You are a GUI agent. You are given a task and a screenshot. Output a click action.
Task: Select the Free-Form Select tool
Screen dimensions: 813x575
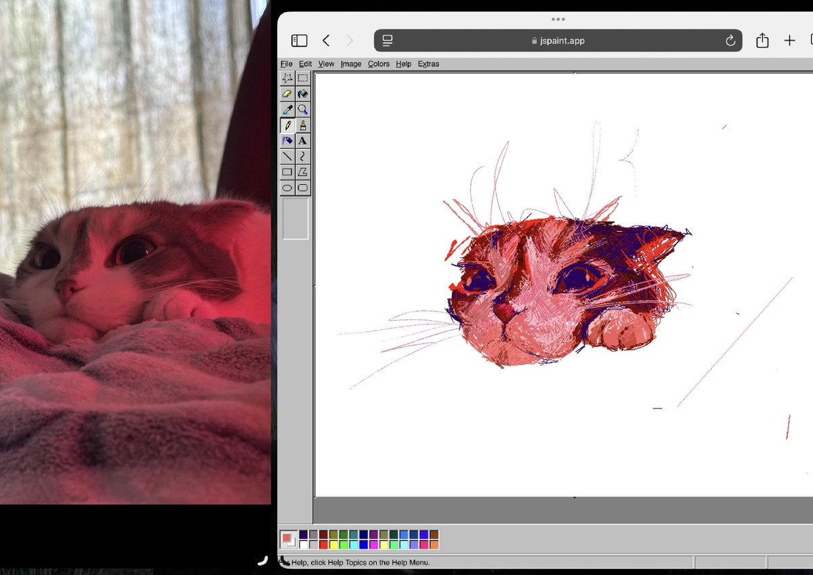coord(287,78)
